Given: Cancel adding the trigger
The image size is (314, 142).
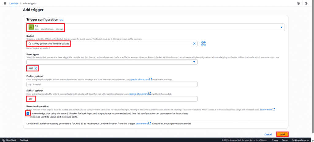Looking at the screenshot, I should tap(268, 134).
